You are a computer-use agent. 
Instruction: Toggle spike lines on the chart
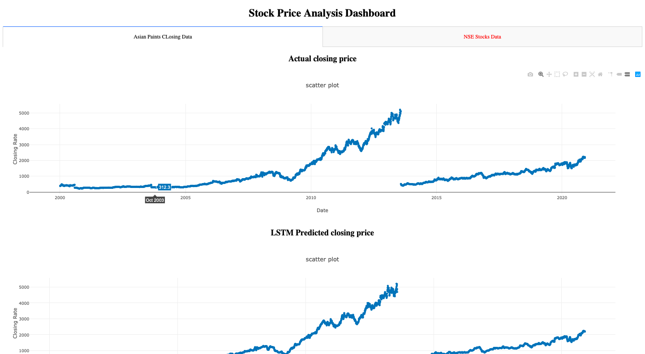[611, 74]
